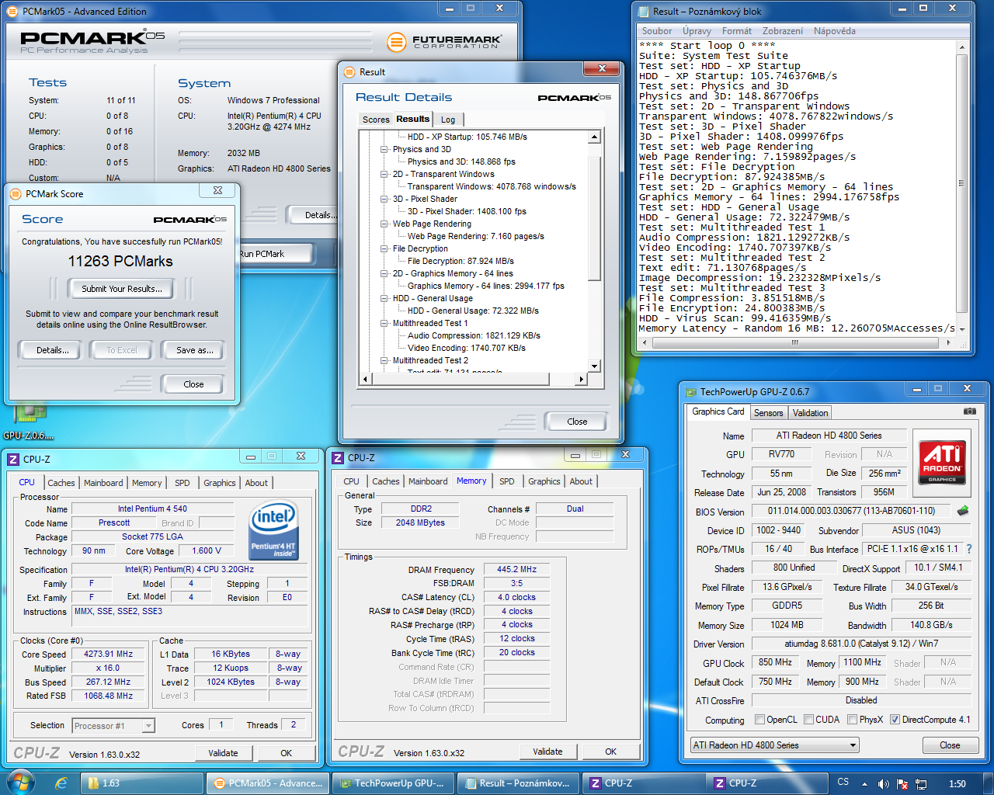Image resolution: width=994 pixels, height=795 pixels.
Task: Launch Internet Explorer from the taskbar
Action: click(61, 783)
